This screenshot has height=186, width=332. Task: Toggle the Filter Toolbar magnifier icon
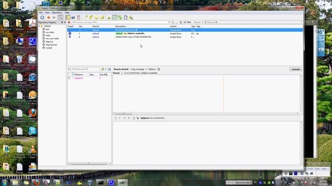click(60, 18)
